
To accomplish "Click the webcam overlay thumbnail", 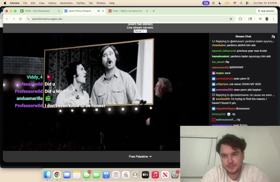I will coord(230,154).
